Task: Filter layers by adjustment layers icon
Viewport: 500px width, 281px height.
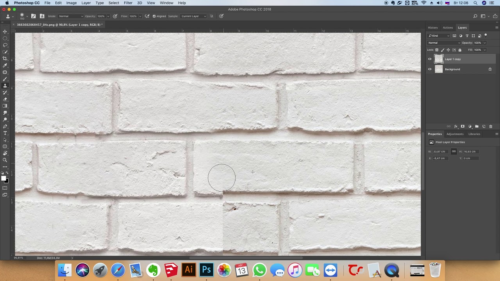Action: [x=461, y=36]
